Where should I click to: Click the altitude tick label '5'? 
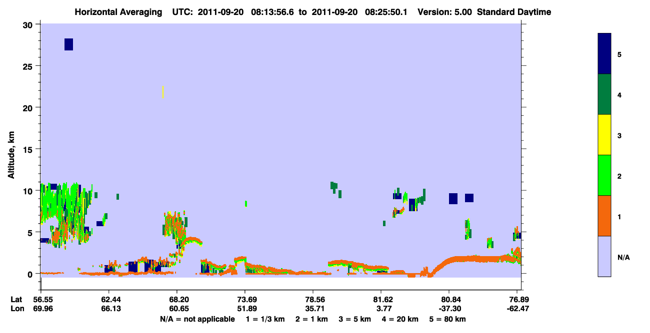pyautogui.click(x=31, y=232)
